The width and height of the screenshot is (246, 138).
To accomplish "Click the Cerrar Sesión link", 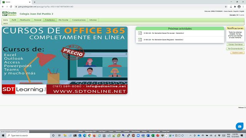I will (x=228, y=11).
